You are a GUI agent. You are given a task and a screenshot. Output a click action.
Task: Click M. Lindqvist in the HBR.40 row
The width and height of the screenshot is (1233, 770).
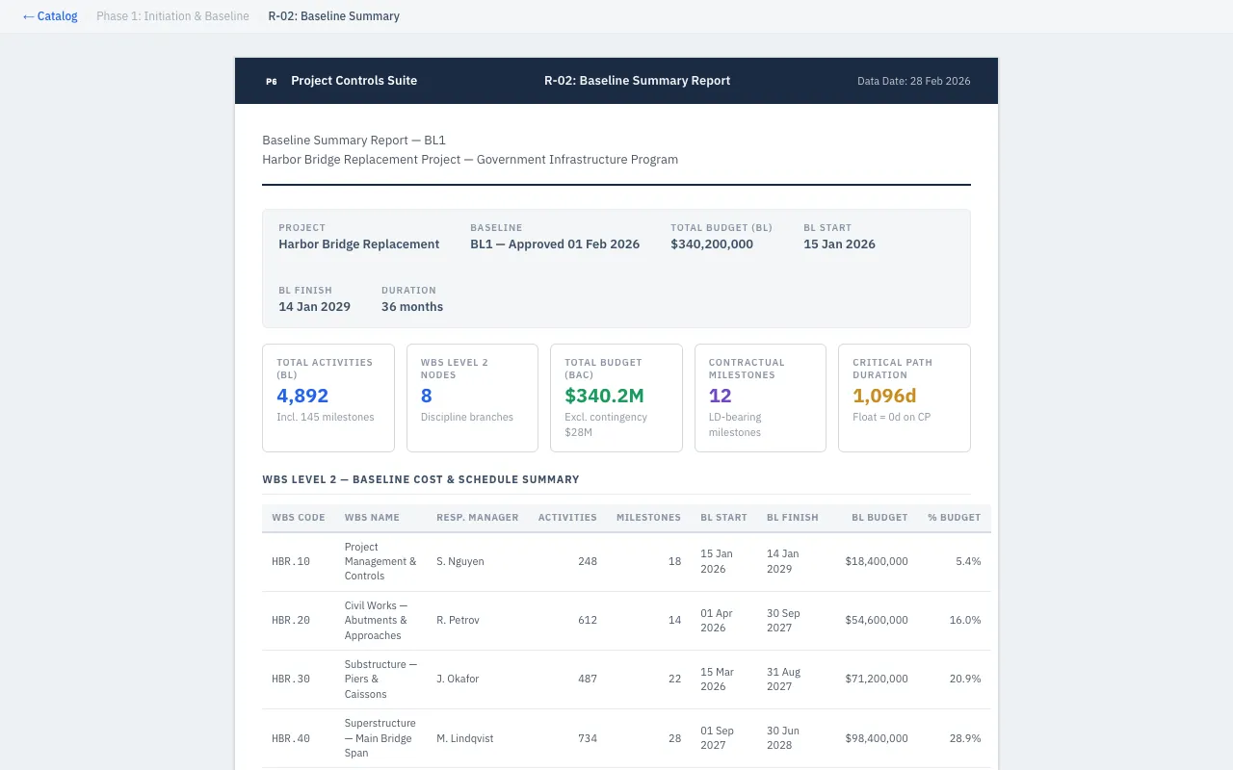(x=464, y=739)
